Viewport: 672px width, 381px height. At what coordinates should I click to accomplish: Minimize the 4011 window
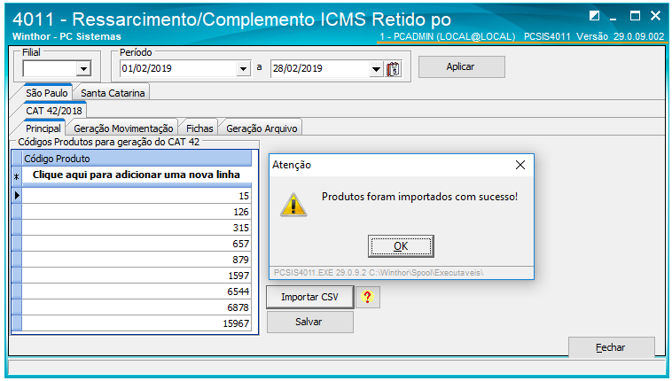[x=613, y=17]
